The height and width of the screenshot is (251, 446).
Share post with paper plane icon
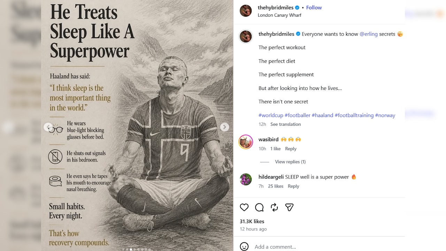289,207
